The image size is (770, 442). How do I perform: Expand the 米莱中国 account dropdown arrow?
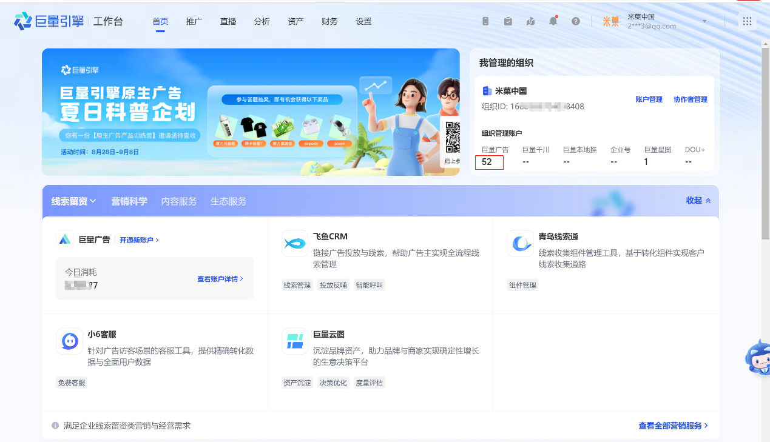coord(704,21)
